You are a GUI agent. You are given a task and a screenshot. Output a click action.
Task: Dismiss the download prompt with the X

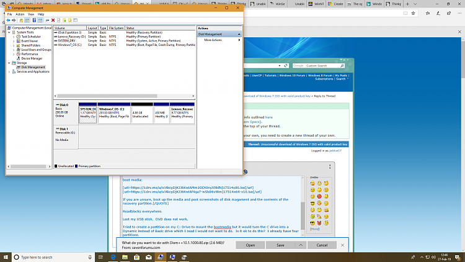pyautogui.click(x=342, y=245)
